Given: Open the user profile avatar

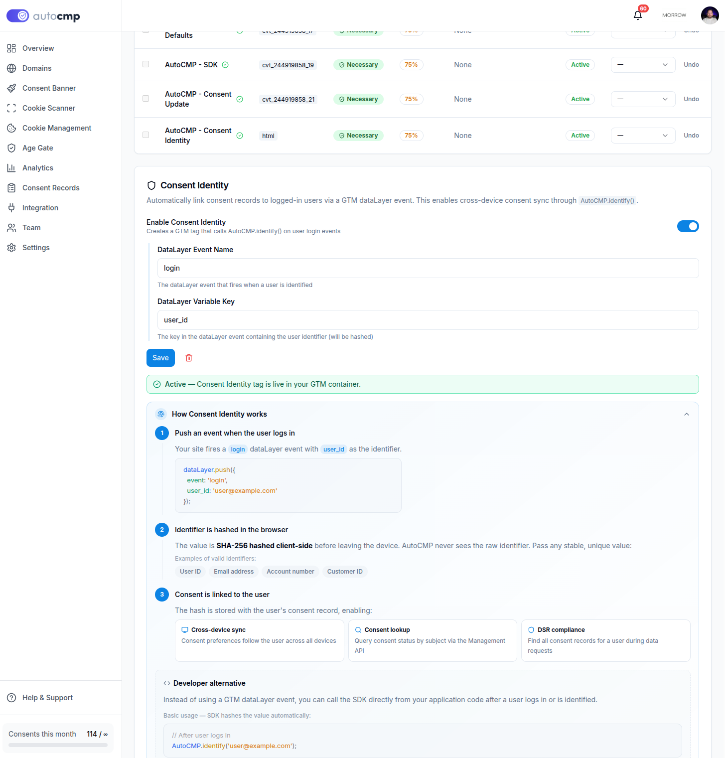Looking at the screenshot, I should [710, 15].
